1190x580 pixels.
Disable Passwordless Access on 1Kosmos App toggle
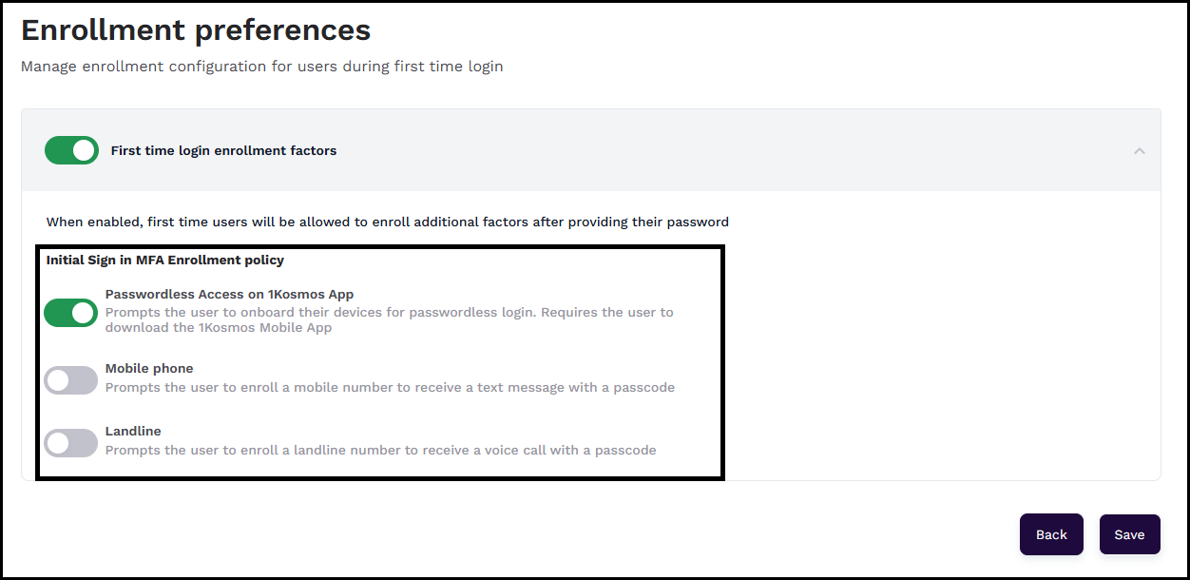(x=71, y=313)
